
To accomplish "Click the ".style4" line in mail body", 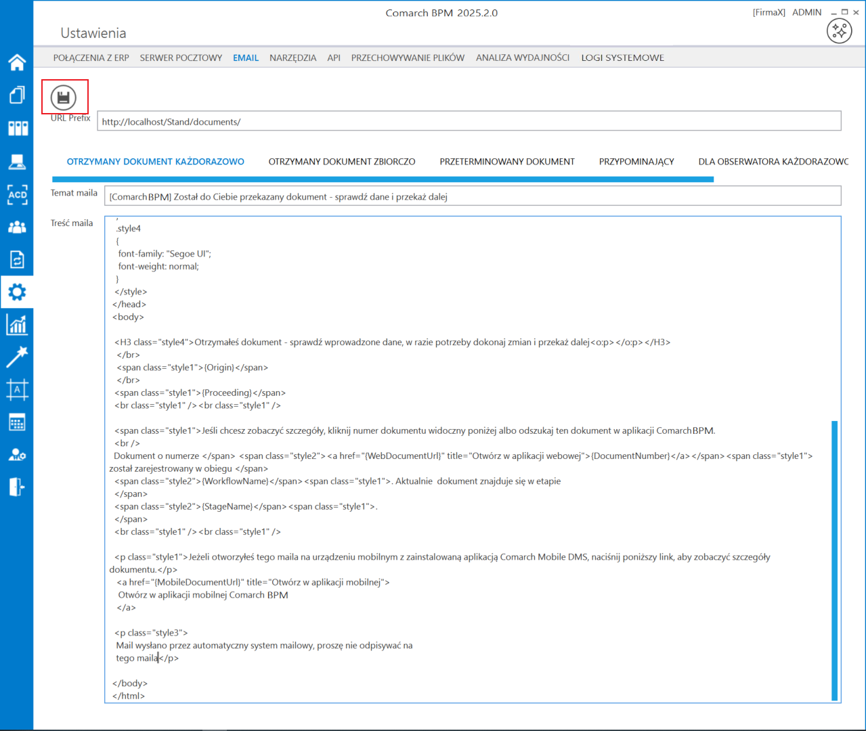I will tap(128, 228).
